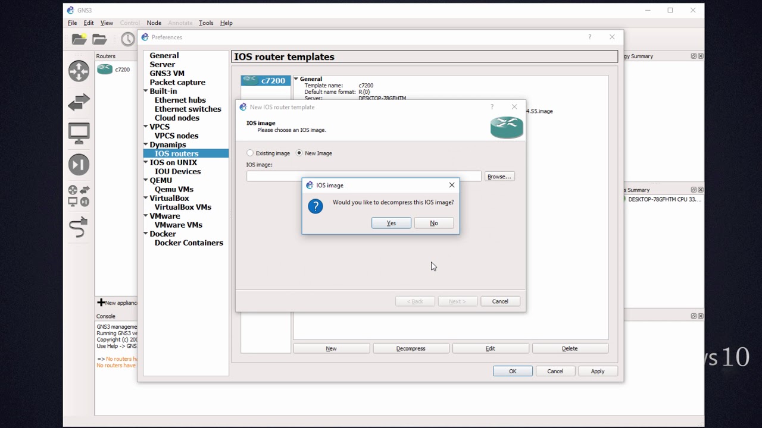Select the New Image radio button
762x428 pixels.
314,153
